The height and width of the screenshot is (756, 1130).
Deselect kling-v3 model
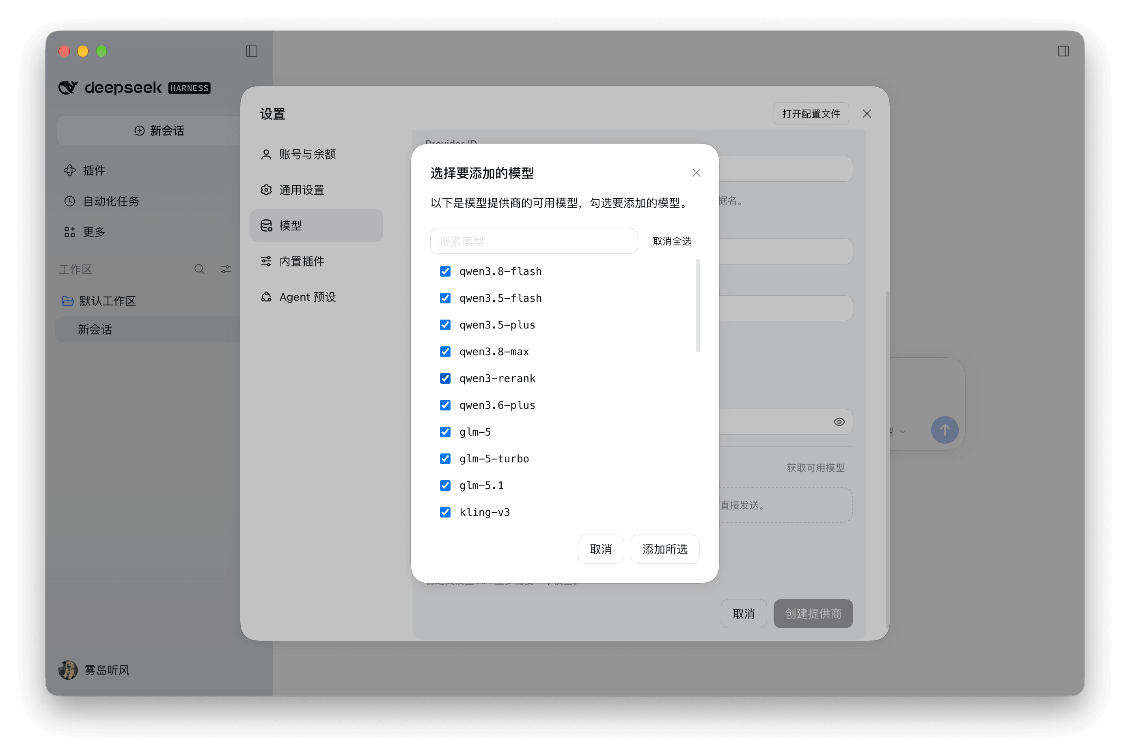click(445, 512)
